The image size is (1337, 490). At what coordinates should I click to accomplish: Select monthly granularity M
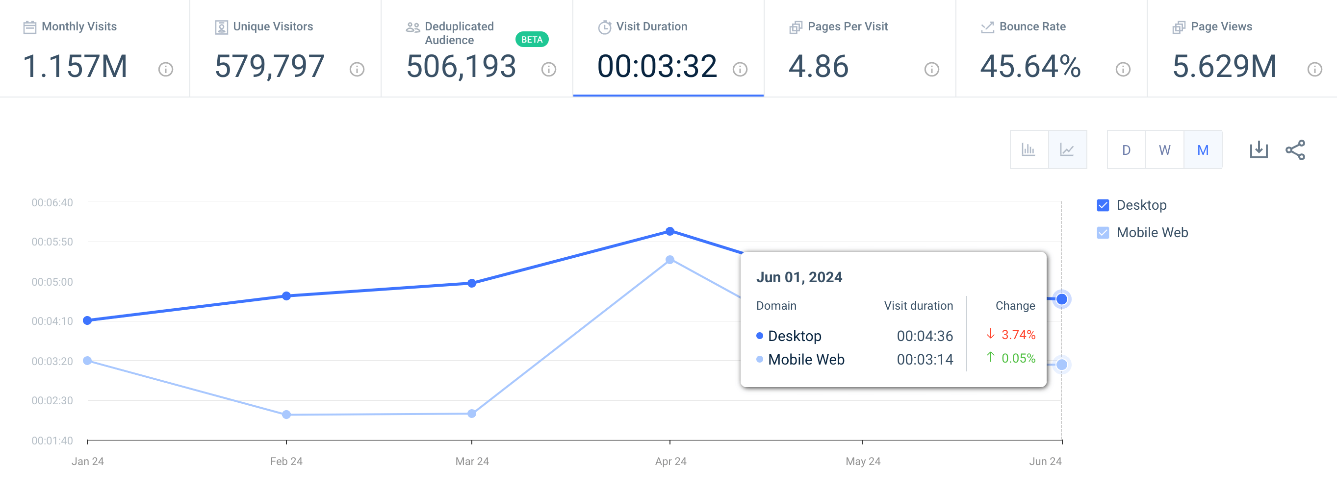coord(1203,150)
